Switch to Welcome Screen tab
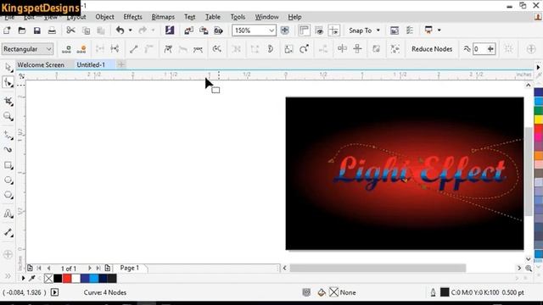Viewport: 543px width, 305px height. coord(41,64)
